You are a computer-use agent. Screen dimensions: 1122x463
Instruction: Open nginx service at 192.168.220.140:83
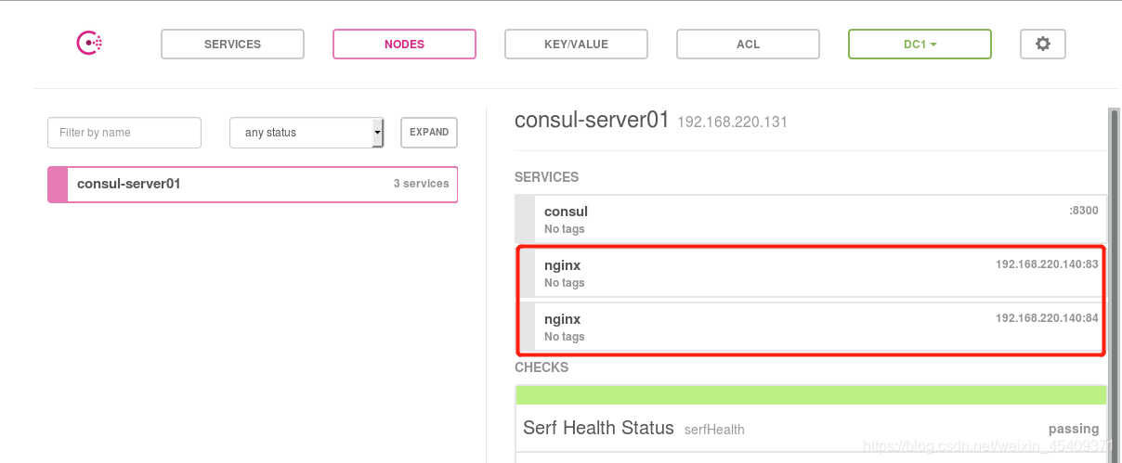[811, 273]
